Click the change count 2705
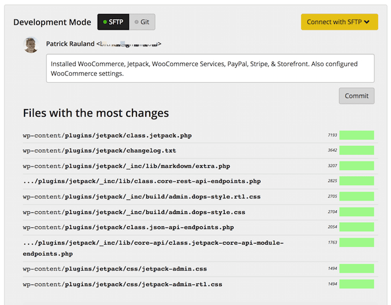The height and width of the screenshot is (305, 391). [x=332, y=196]
